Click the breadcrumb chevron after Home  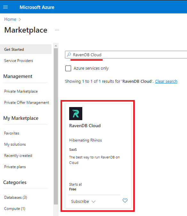pos(20,19)
